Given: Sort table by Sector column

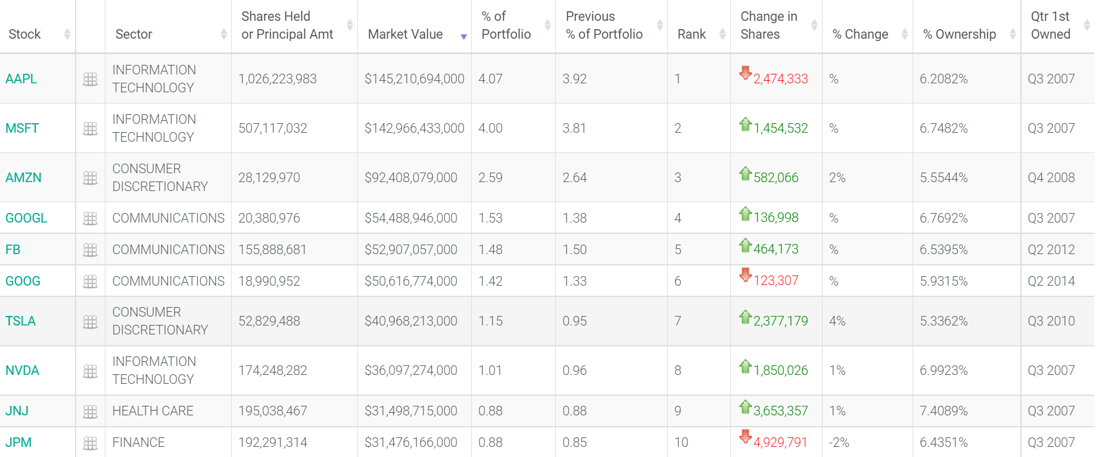Looking at the screenshot, I should (169, 27).
